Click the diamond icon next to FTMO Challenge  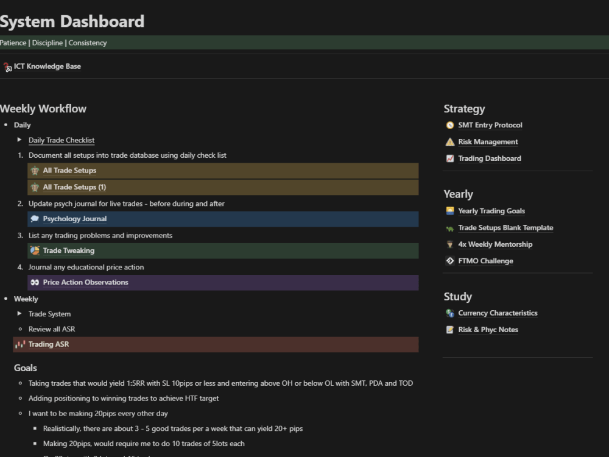coord(449,261)
